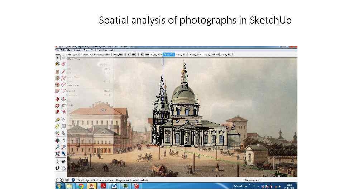Activate the Line pencil tool

(63, 71)
